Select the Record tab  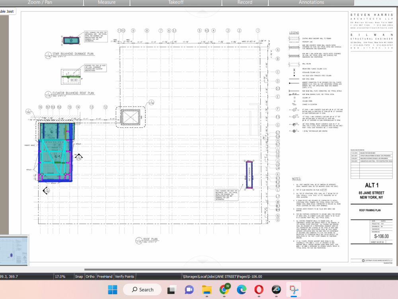pyautogui.click(x=245, y=2)
